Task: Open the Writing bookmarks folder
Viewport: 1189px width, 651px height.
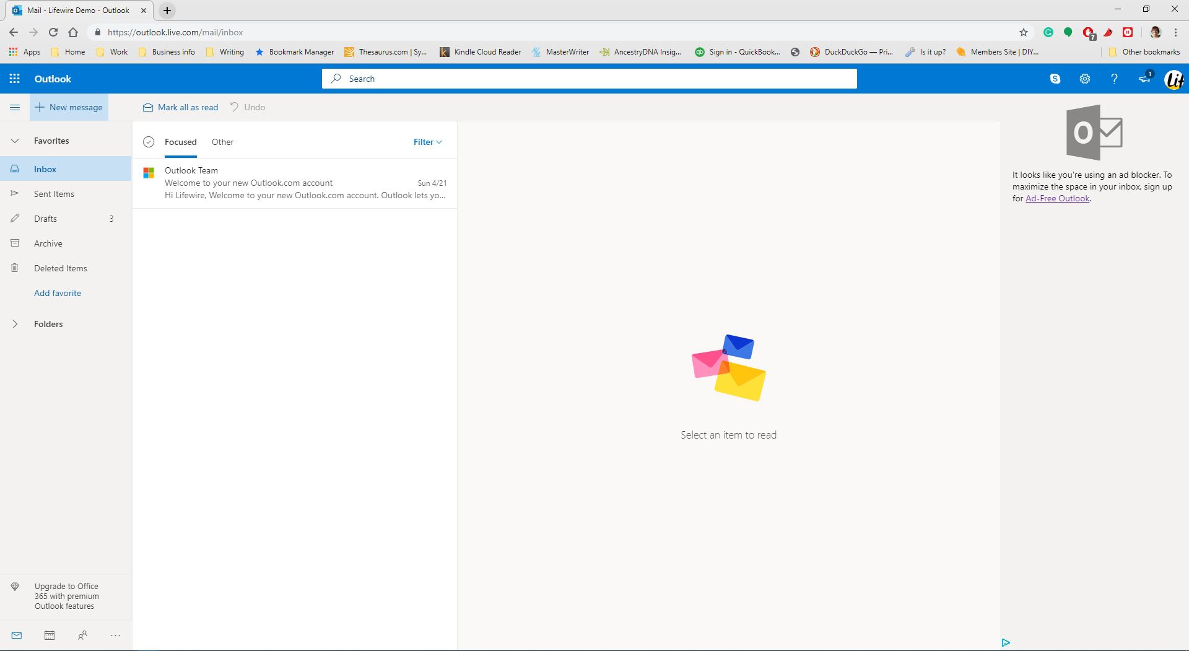Action: tap(225, 52)
